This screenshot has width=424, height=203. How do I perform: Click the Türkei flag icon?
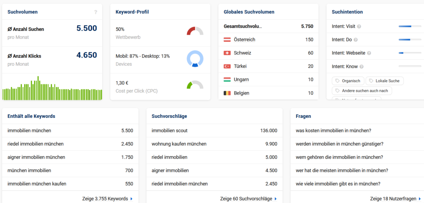tap(227, 66)
